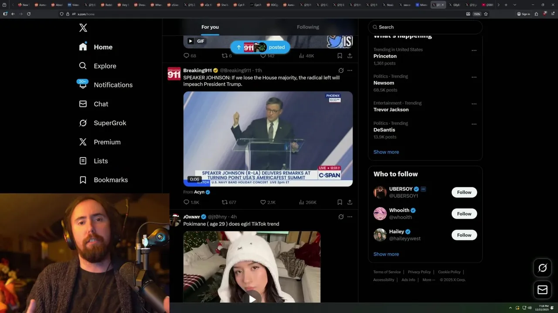Image resolution: width=558 pixels, height=313 pixels.
Task: Open more options for DeSantis trend
Action: (474, 124)
